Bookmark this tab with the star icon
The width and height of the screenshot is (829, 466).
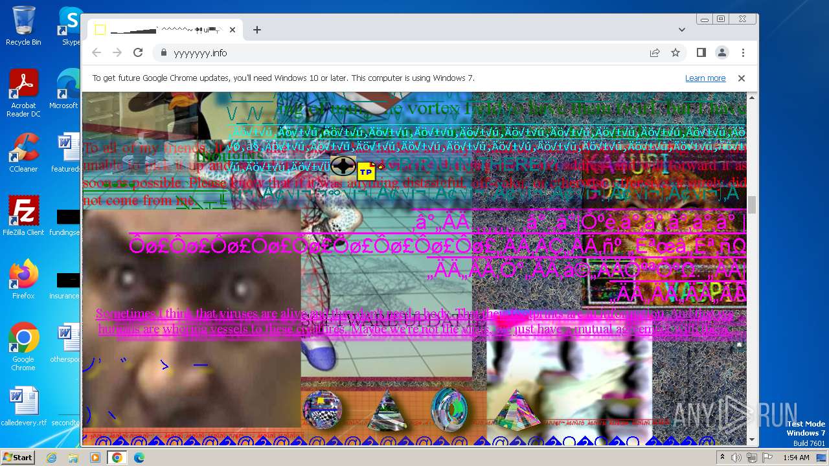(676, 52)
